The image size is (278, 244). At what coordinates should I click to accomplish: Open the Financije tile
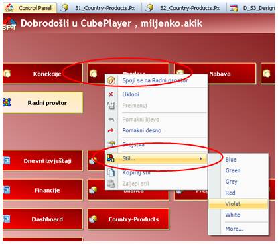coord(43,190)
